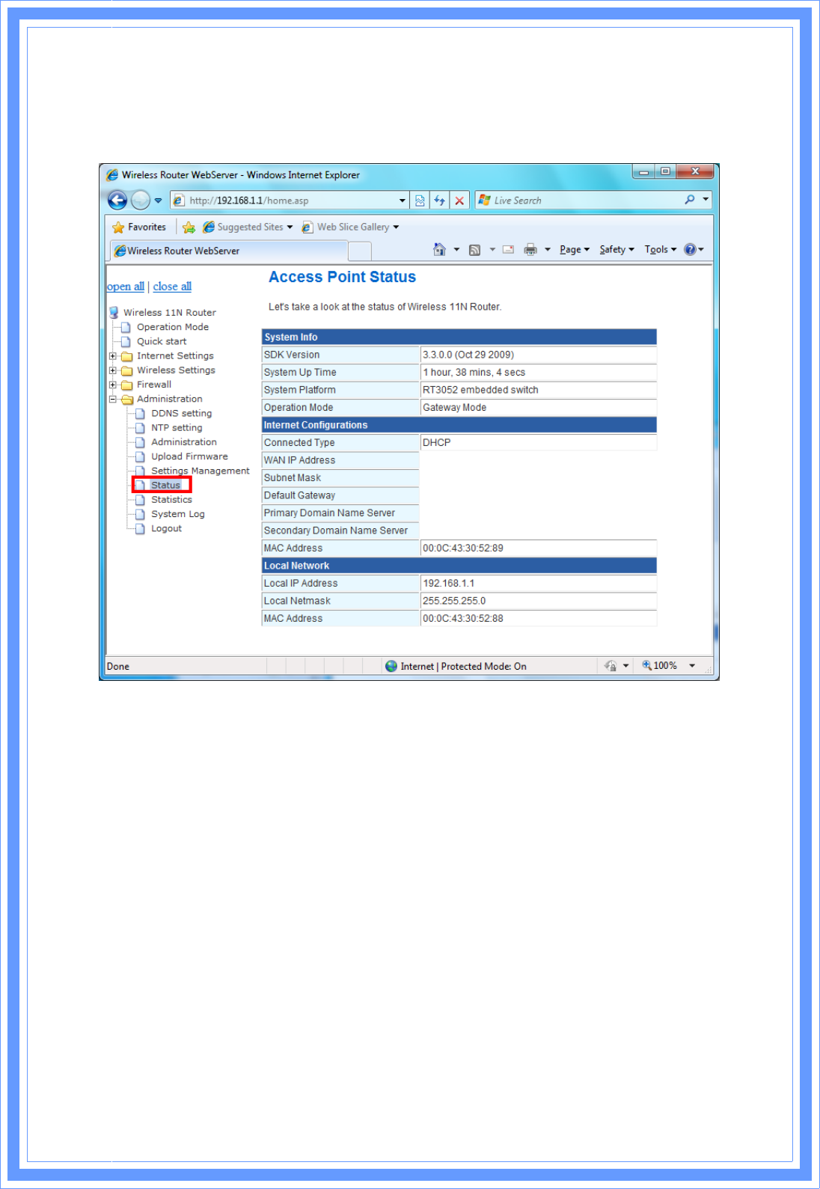The image size is (820, 1189).
Task: Open the Print options dropdown arrow
Action: click(x=548, y=250)
